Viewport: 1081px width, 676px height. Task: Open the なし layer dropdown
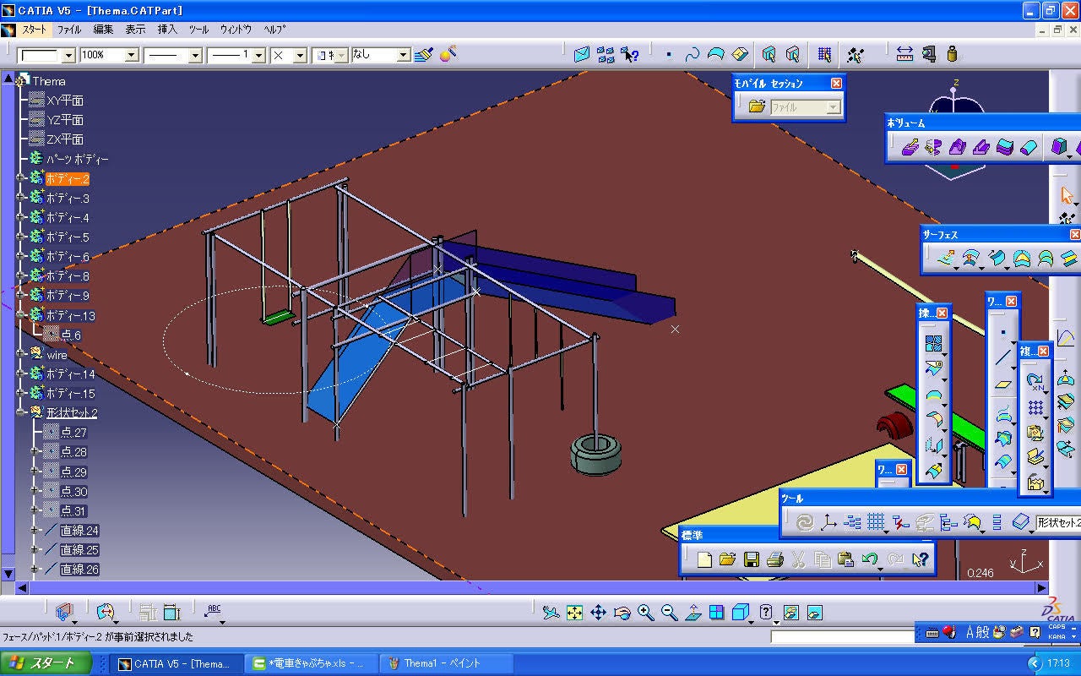tap(403, 55)
